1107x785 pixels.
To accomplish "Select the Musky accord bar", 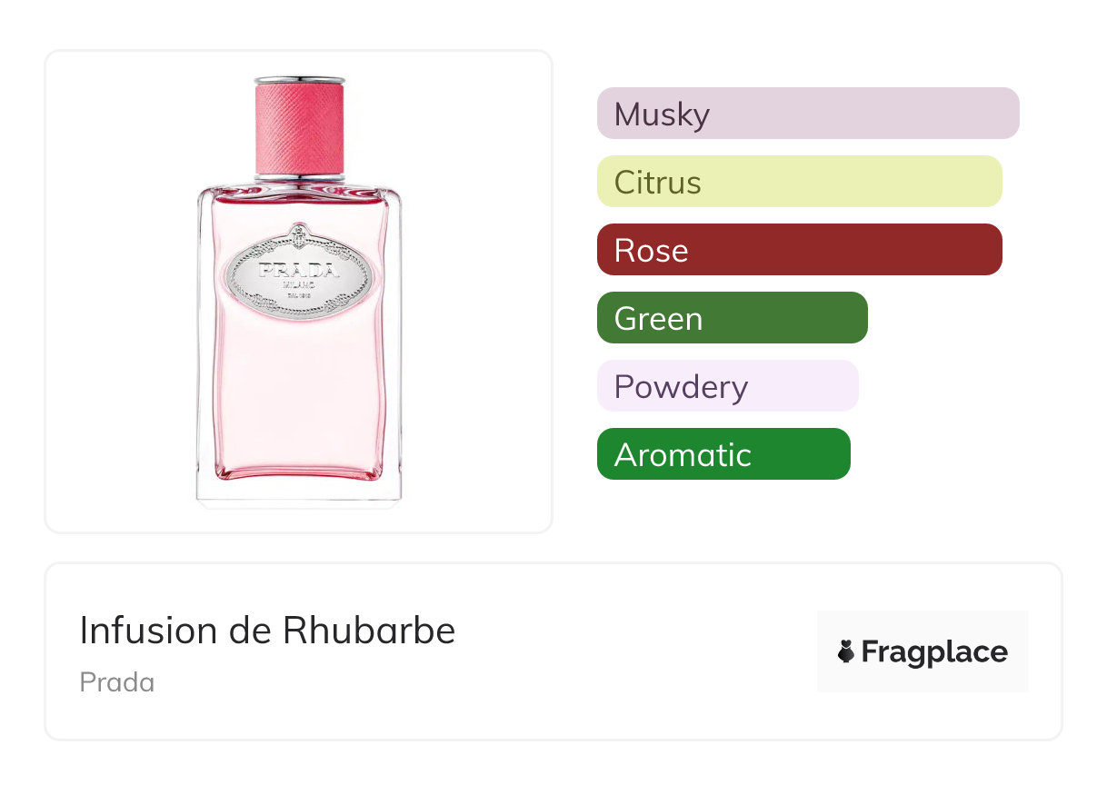I will tap(807, 114).
